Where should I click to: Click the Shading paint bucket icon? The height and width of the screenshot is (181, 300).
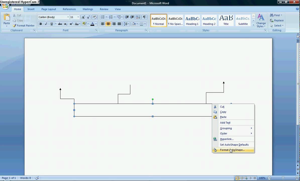click(x=134, y=24)
